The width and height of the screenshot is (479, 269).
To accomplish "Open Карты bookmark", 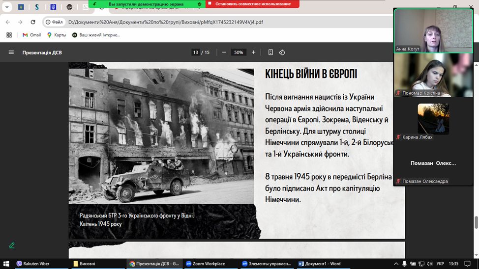I will coord(57,35).
